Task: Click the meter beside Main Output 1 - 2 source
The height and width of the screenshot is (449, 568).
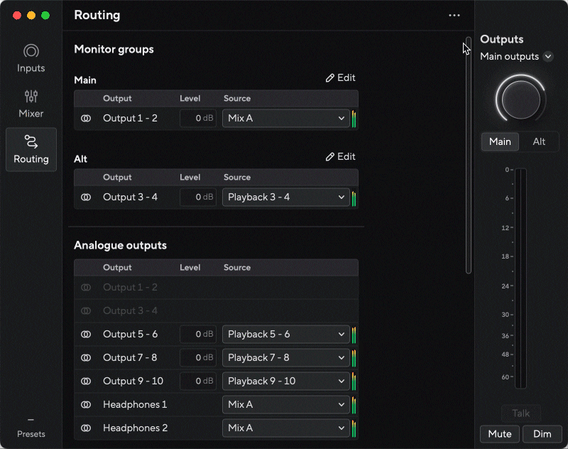Action: click(x=354, y=119)
